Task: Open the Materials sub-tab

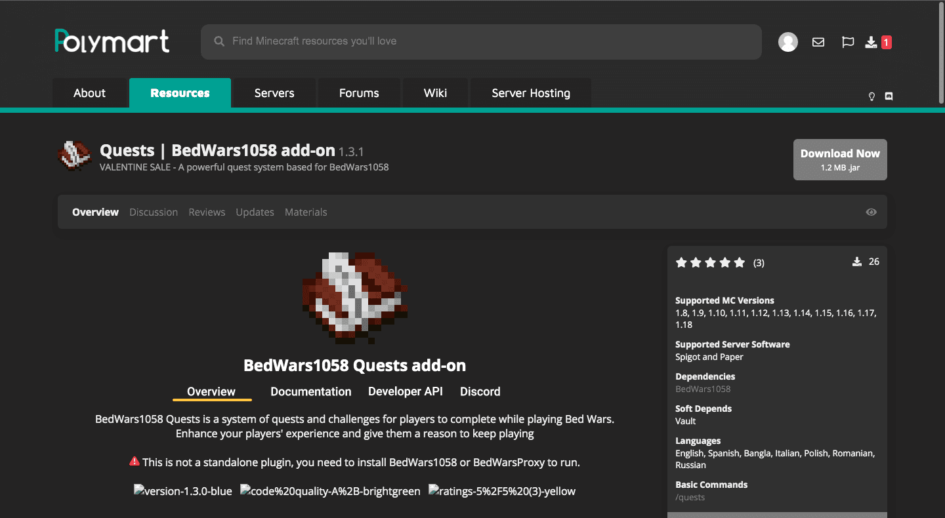Action: (306, 212)
